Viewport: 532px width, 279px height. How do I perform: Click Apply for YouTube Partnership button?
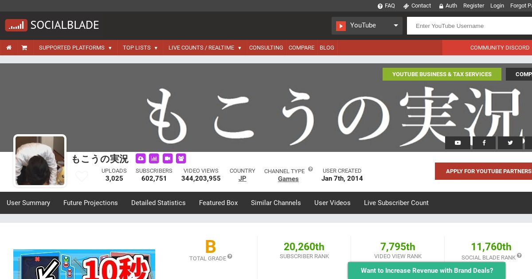click(x=483, y=171)
